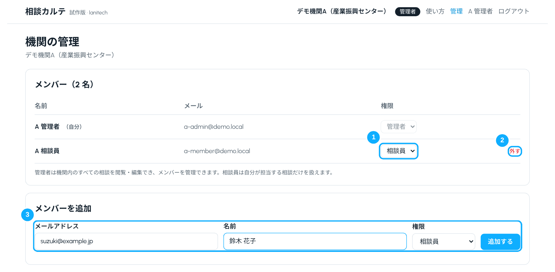The width and height of the screenshot is (555, 272).
Task: Select the a-admin@demo.local email text
Action: click(214, 127)
